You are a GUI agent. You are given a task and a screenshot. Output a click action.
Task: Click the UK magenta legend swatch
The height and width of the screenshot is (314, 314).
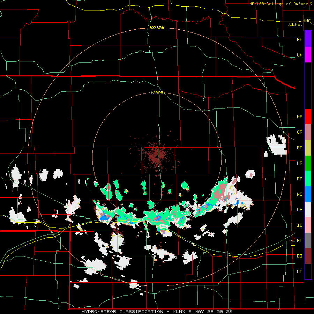[x=308, y=55]
